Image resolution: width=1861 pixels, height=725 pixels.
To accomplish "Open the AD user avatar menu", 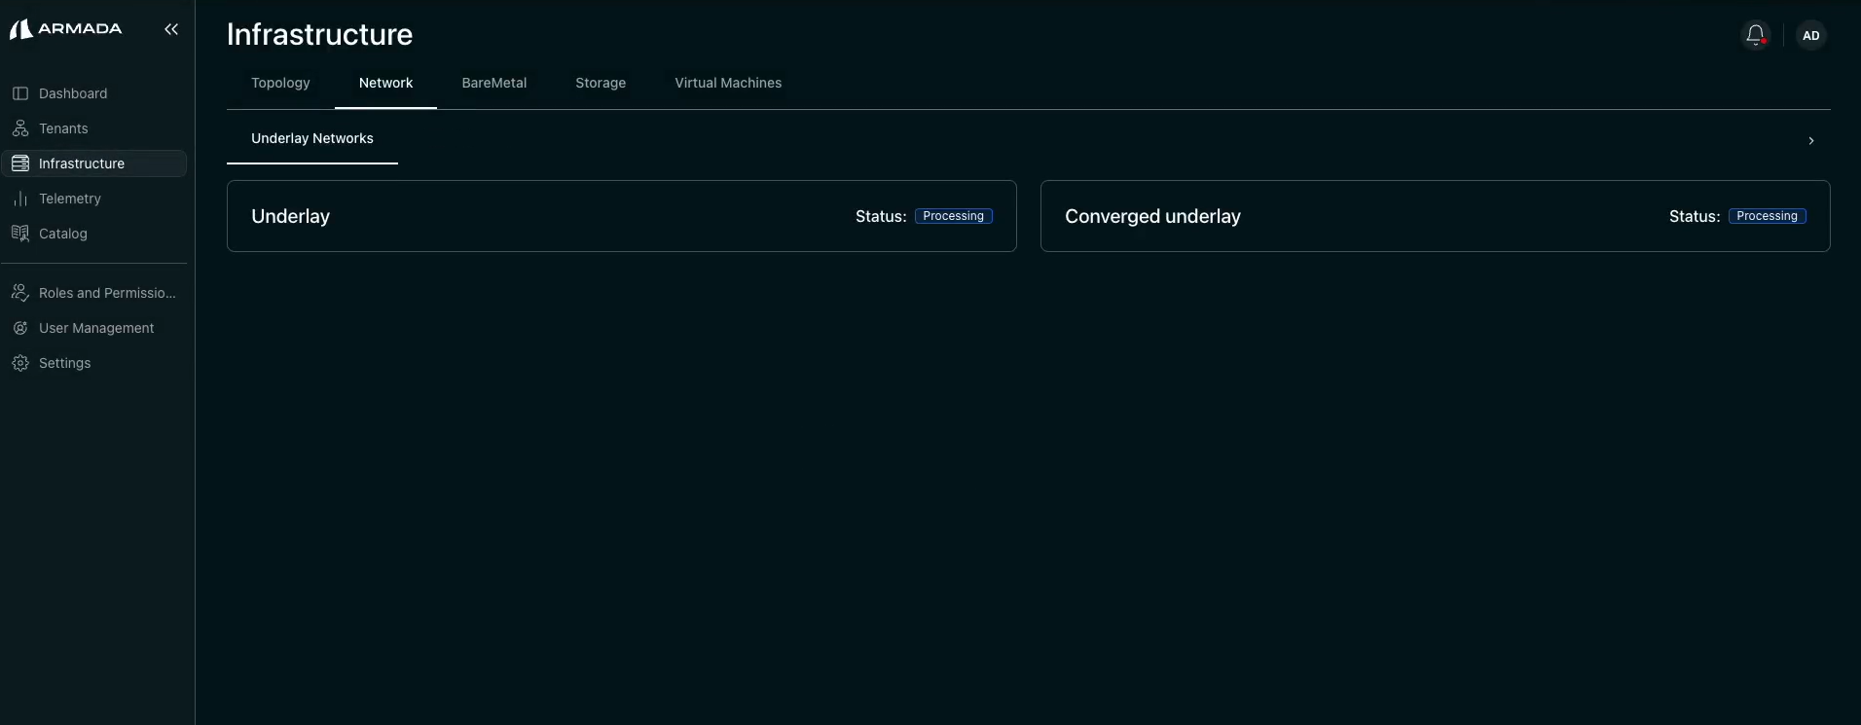I will (1810, 35).
